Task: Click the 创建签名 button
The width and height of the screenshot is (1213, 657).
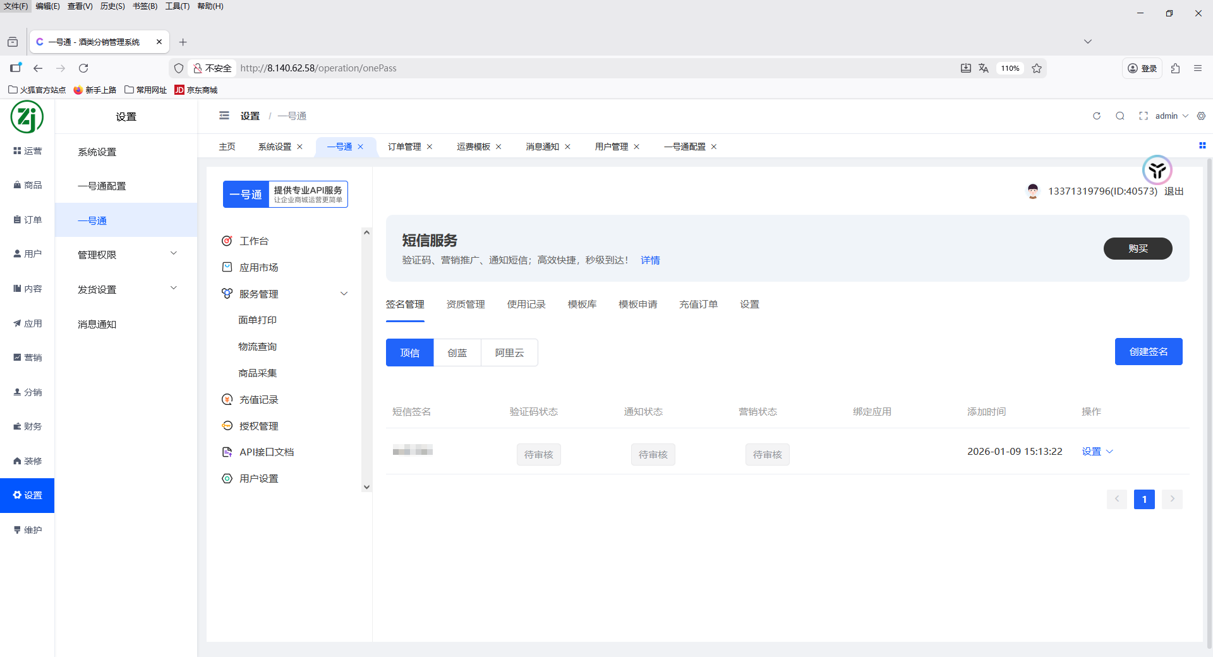Action: click(x=1148, y=352)
